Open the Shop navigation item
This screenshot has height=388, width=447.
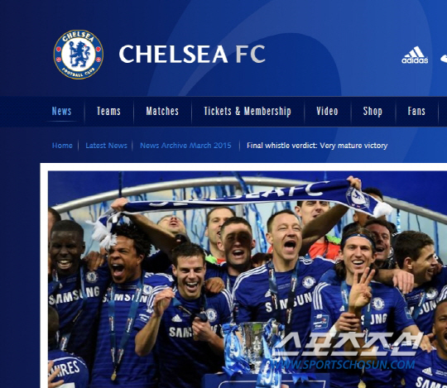click(x=372, y=112)
